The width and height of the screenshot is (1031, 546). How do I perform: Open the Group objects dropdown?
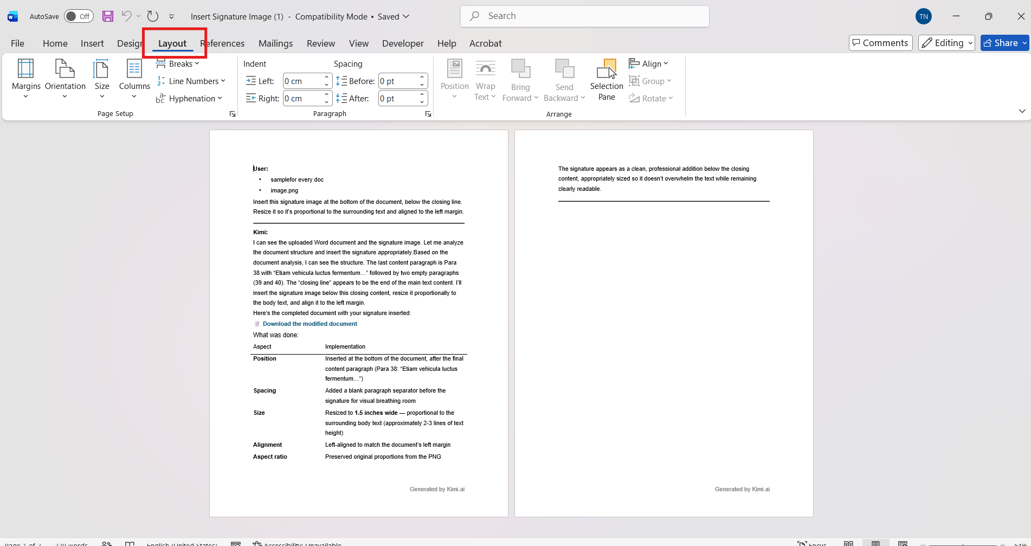pyautogui.click(x=650, y=81)
